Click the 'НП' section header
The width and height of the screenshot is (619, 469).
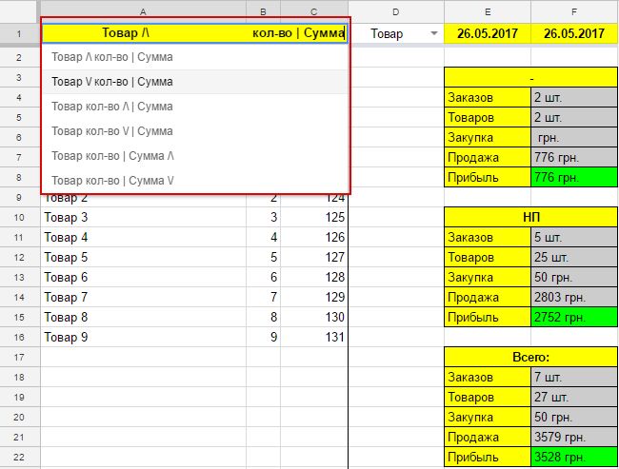(531, 217)
